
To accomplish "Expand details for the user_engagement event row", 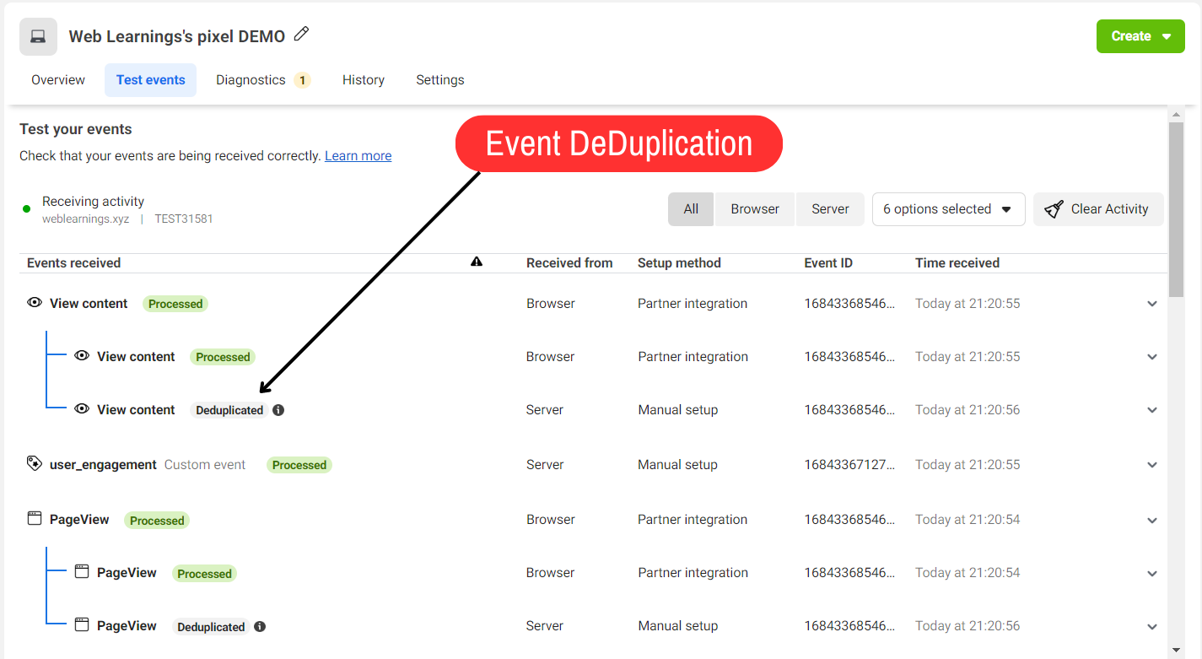I will [1152, 464].
